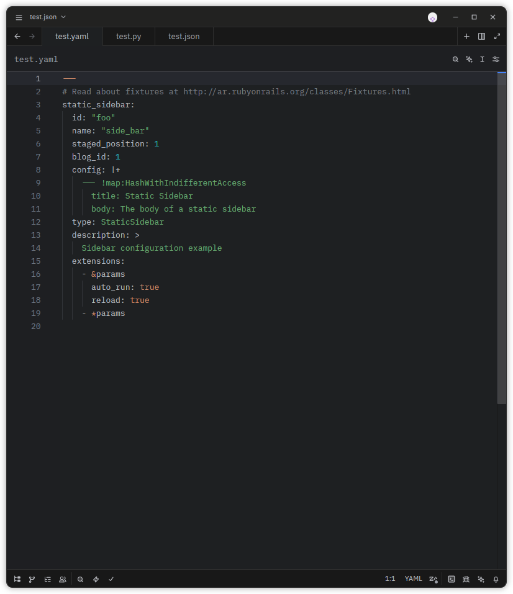Viewport: 513px width, 594px height.
Task: Switch to the test.py tab
Action: click(129, 37)
